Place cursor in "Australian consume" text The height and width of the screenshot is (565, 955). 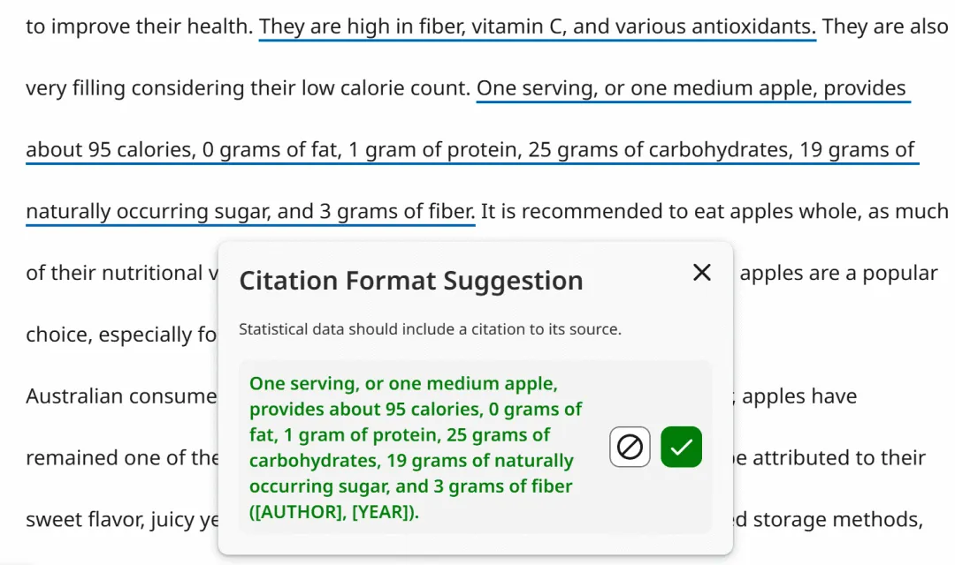tap(121, 396)
